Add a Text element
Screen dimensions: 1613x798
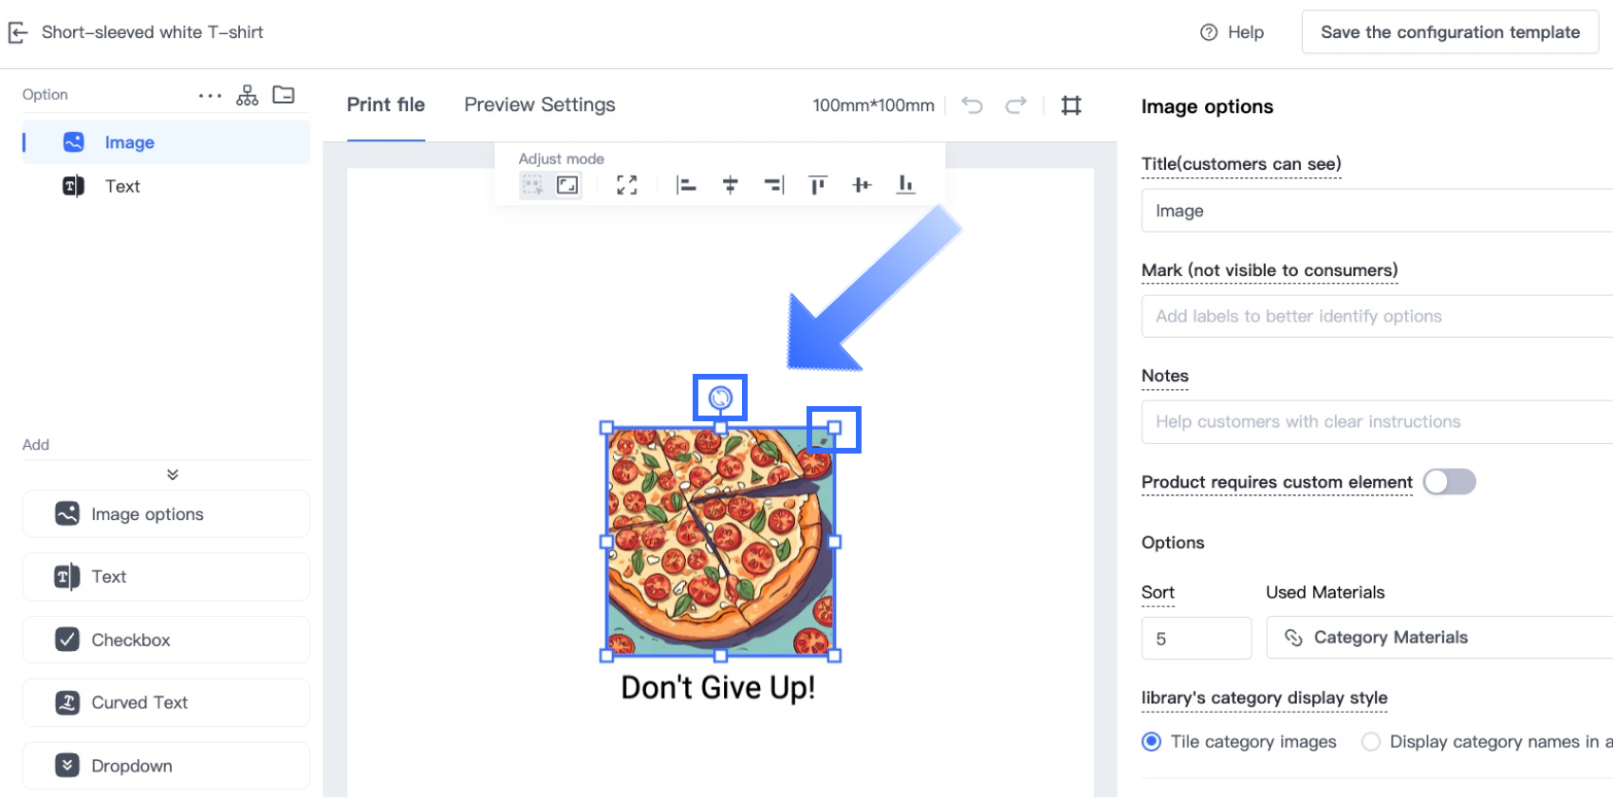(166, 577)
